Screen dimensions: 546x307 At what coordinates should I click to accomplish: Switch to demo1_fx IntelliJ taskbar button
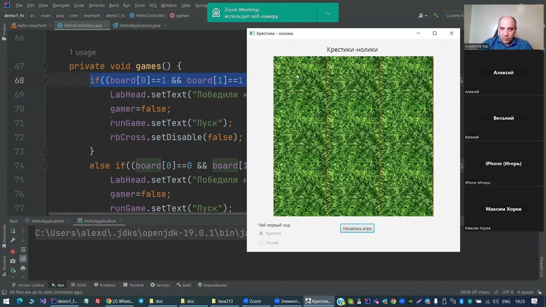[64, 301]
